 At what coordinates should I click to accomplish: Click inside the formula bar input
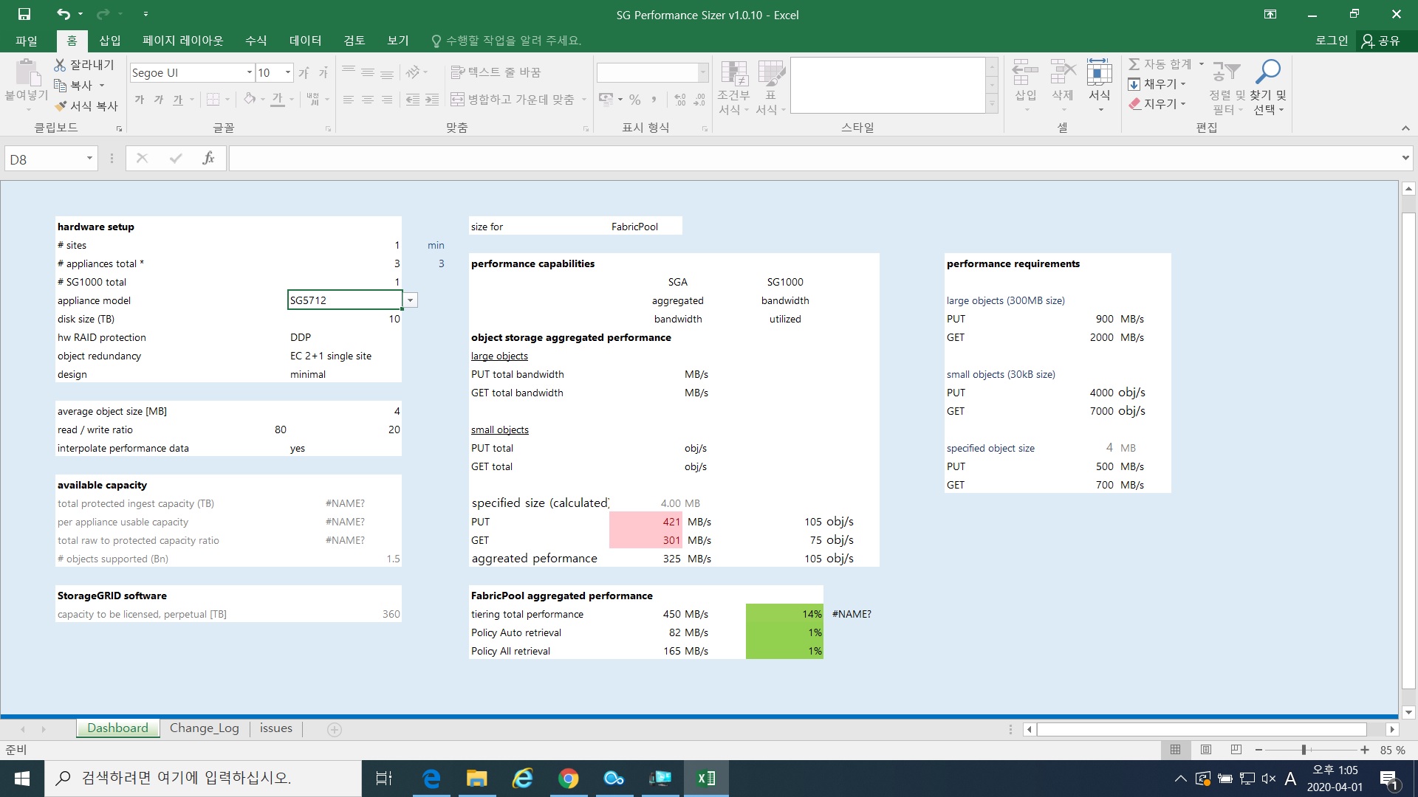[812, 158]
